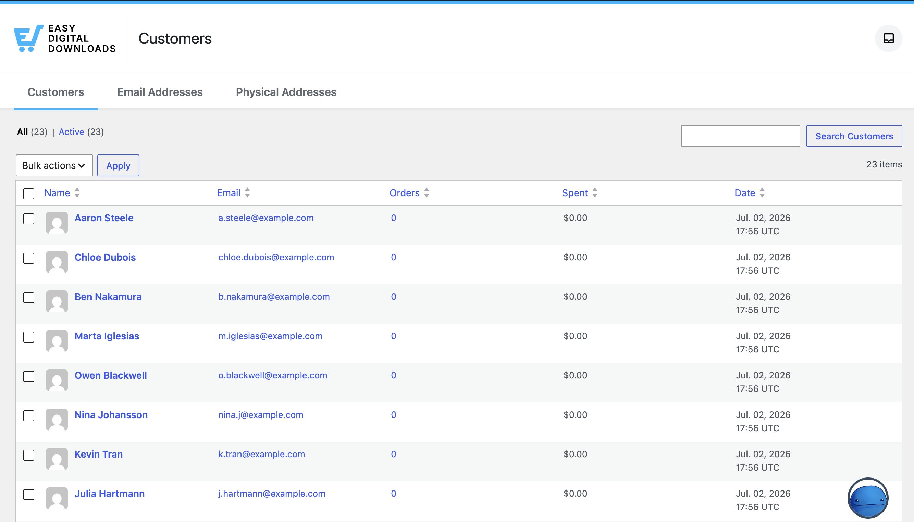This screenshot has height=522, width=914.
Task: Click the 23 items count text
Action: pos(884,164)
